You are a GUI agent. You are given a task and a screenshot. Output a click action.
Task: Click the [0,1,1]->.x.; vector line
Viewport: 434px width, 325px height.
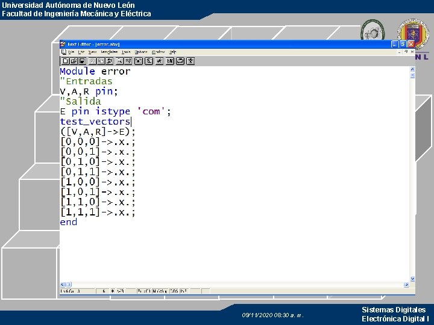pyautogui.click(x=98, y=172)
